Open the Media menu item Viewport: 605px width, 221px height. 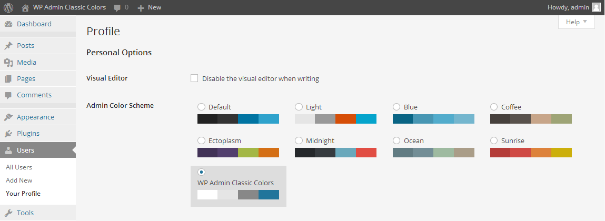[38, 62]
